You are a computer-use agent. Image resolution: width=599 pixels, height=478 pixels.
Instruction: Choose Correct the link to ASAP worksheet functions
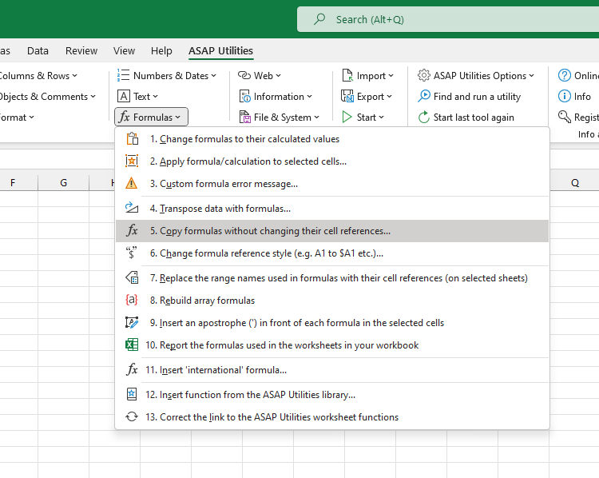(x=332, y=416)
